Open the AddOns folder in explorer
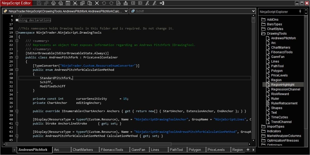Viewport: 310px width, 155px height. pyautogui.click(x=273, y=19)
